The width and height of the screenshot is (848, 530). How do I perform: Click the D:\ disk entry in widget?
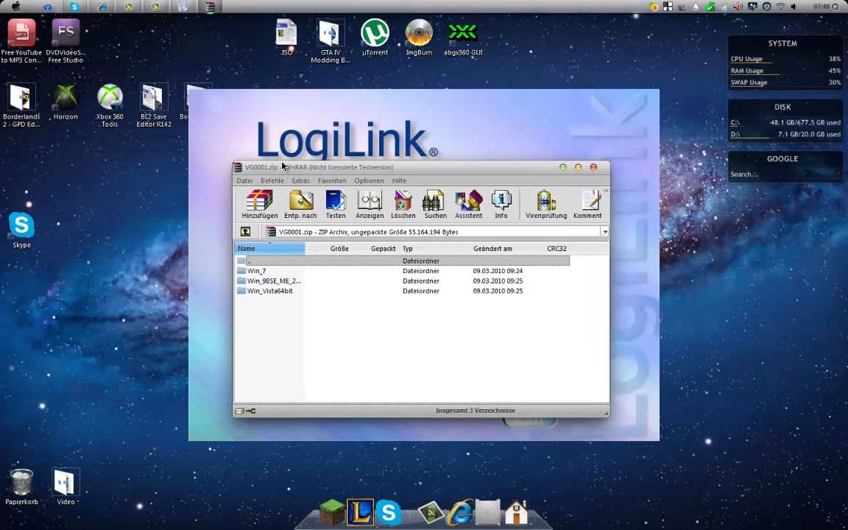pos(785,134)
